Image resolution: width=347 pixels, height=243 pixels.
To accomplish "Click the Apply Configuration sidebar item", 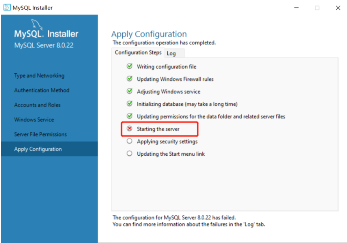I will (39, 149).
